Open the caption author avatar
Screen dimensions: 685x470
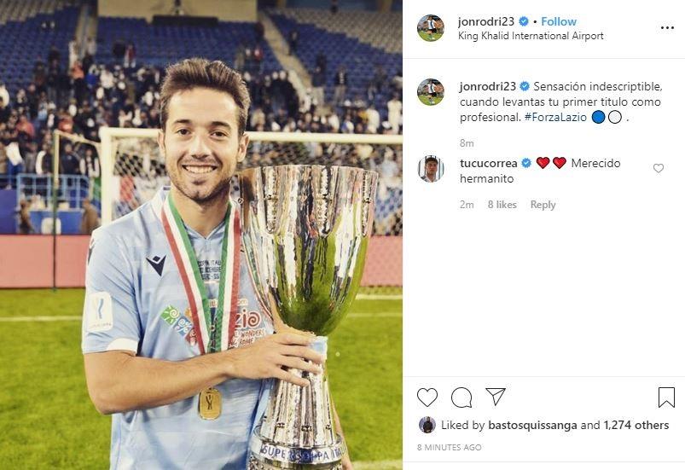431,92
